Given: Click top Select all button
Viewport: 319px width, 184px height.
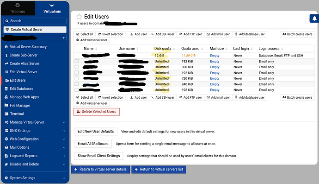Looking at the screenshot, I should point(85,34).
